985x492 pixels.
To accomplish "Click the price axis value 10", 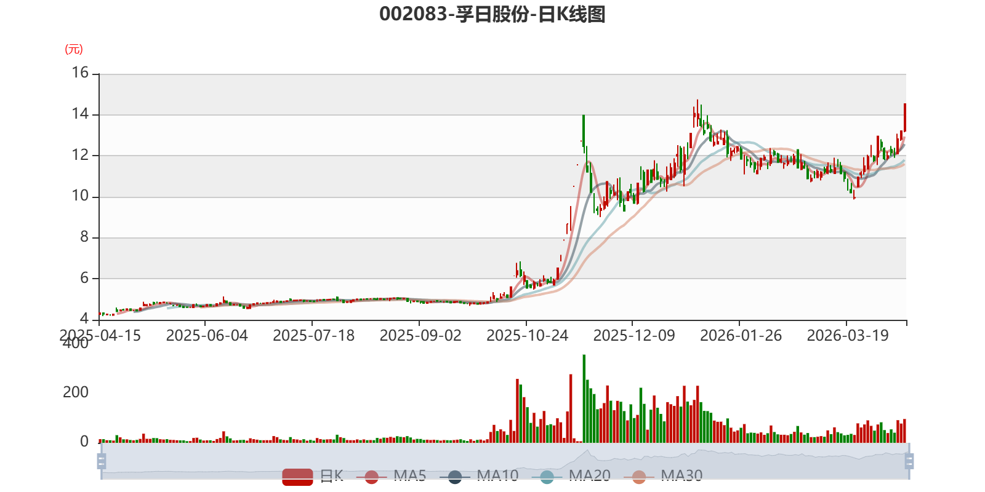I will (x=80, y=196).
